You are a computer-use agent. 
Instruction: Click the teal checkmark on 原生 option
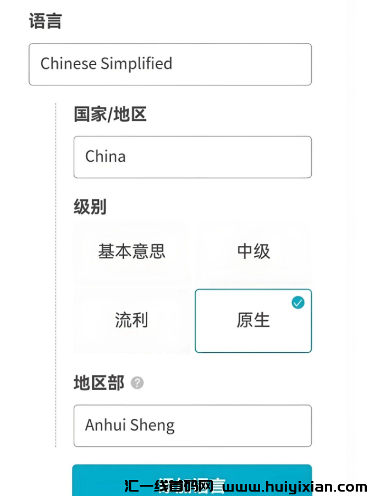[x=299, y=302]
